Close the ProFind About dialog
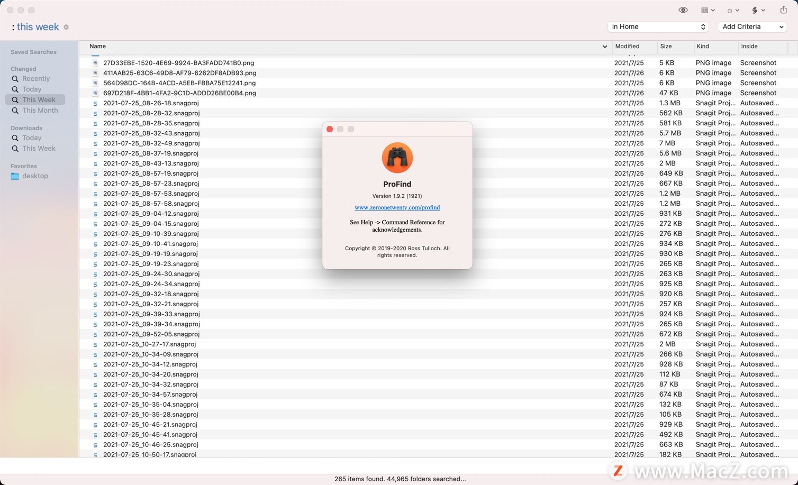The image size is (798, 485). coord(330,129)
